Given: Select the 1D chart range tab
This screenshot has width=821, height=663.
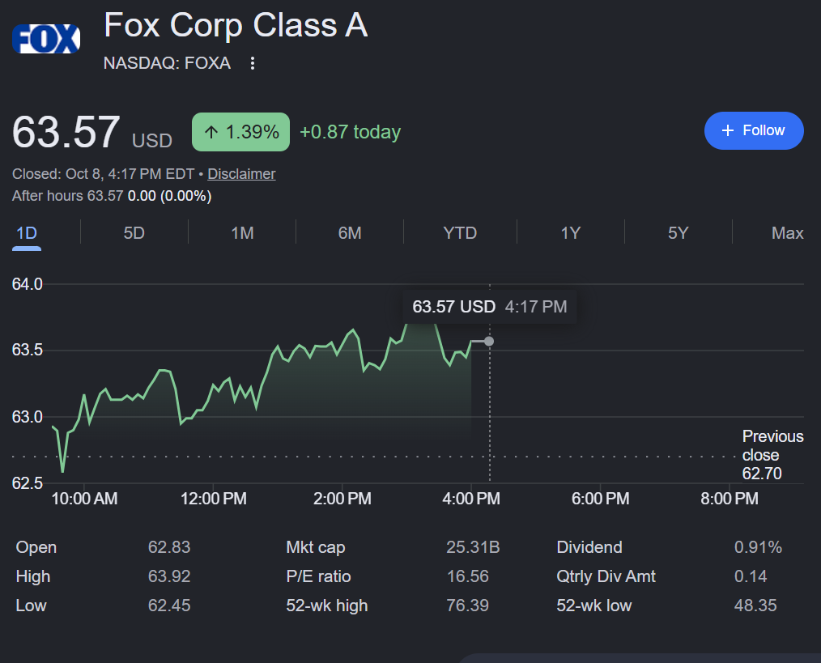Looking at the screenshot, I should pos(27,233).
